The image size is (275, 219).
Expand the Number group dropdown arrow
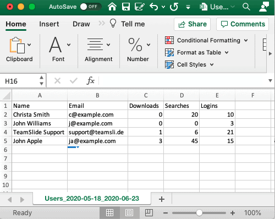pyautogui.click(x=148, y=45)
